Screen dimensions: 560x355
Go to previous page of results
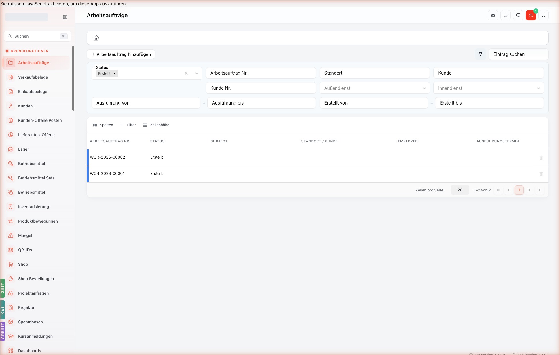coord(509,190)
